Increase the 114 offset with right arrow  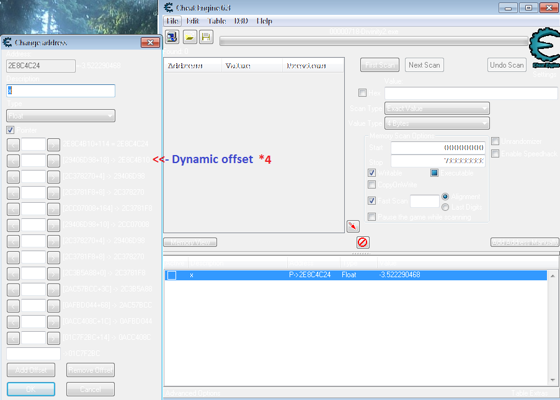click(x=54, y=144)
